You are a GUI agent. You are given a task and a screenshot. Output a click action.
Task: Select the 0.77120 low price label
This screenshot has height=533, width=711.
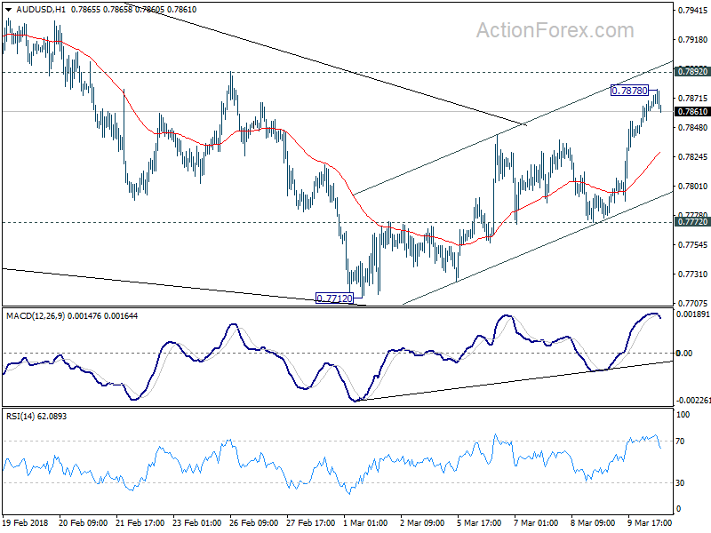pyautogui.click(x=334, y=298)
